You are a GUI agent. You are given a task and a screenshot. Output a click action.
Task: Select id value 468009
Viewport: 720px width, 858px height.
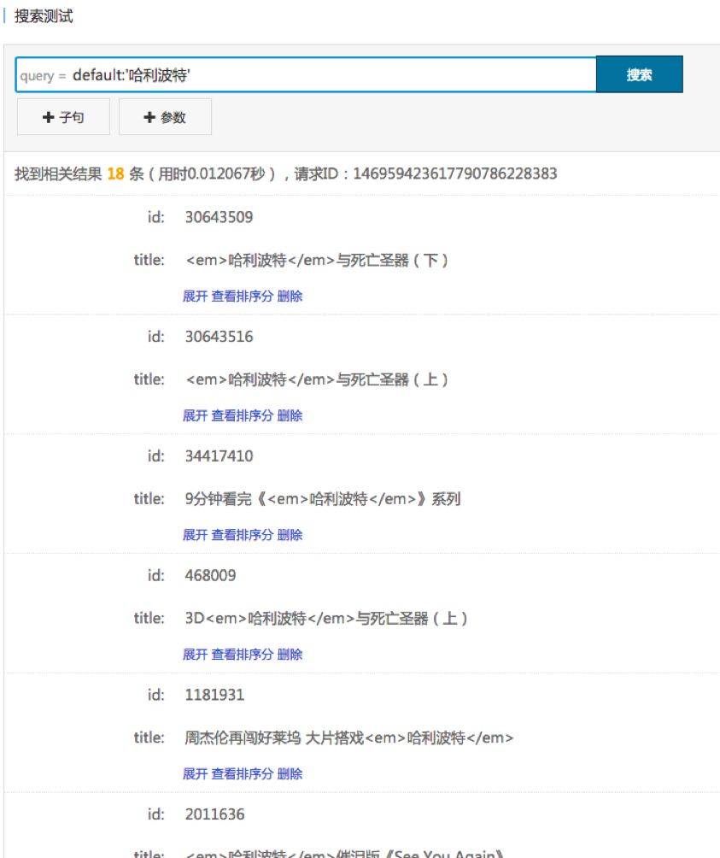click(x=210, y=575)
